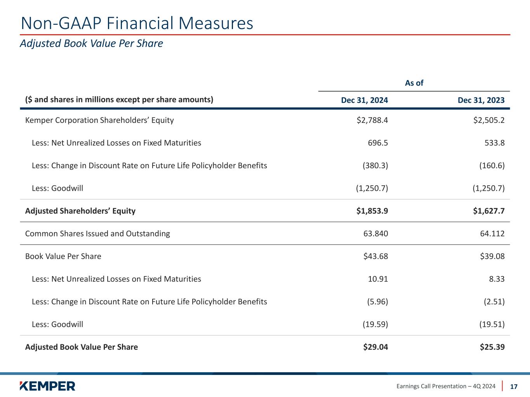Select the Common Shares Issued and Outstanding label
This screenshot has height=397, width=530.
tap(97, 234)
